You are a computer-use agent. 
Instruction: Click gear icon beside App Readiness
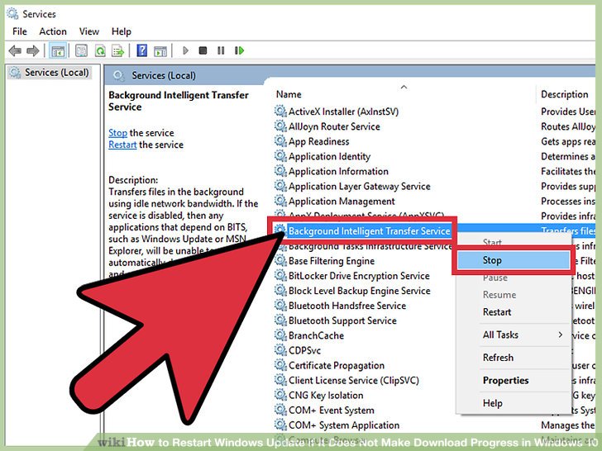coord(280,141)
